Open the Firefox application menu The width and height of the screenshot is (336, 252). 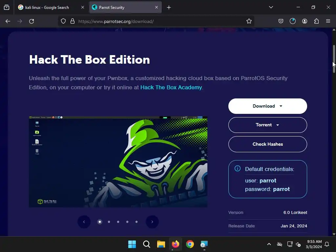[x=328, y=21]
